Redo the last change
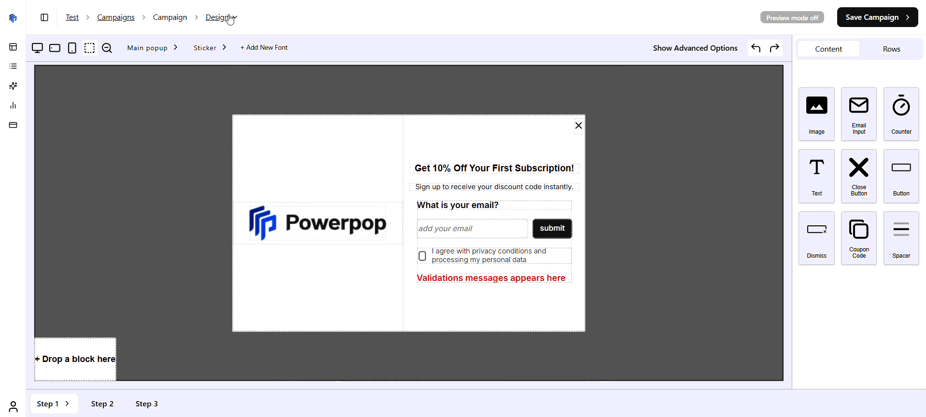 pos(774,48)
